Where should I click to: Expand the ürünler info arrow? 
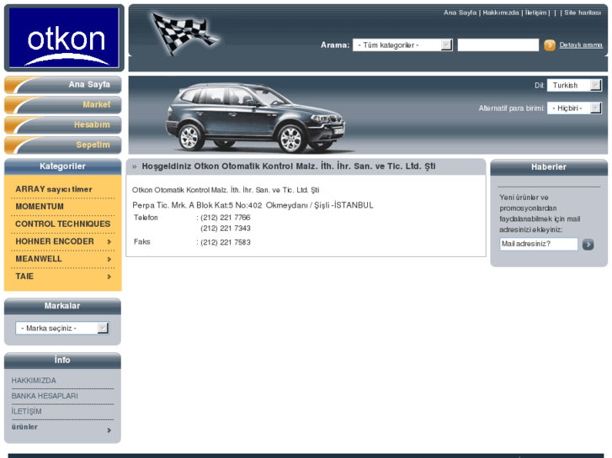click(x=109, y=430)
